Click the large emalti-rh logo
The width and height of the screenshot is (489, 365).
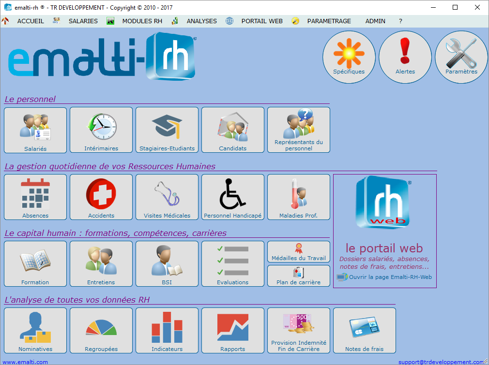[x=102, y=57]
